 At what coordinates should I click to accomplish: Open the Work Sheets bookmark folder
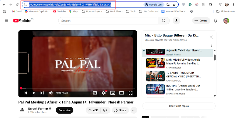114,11
